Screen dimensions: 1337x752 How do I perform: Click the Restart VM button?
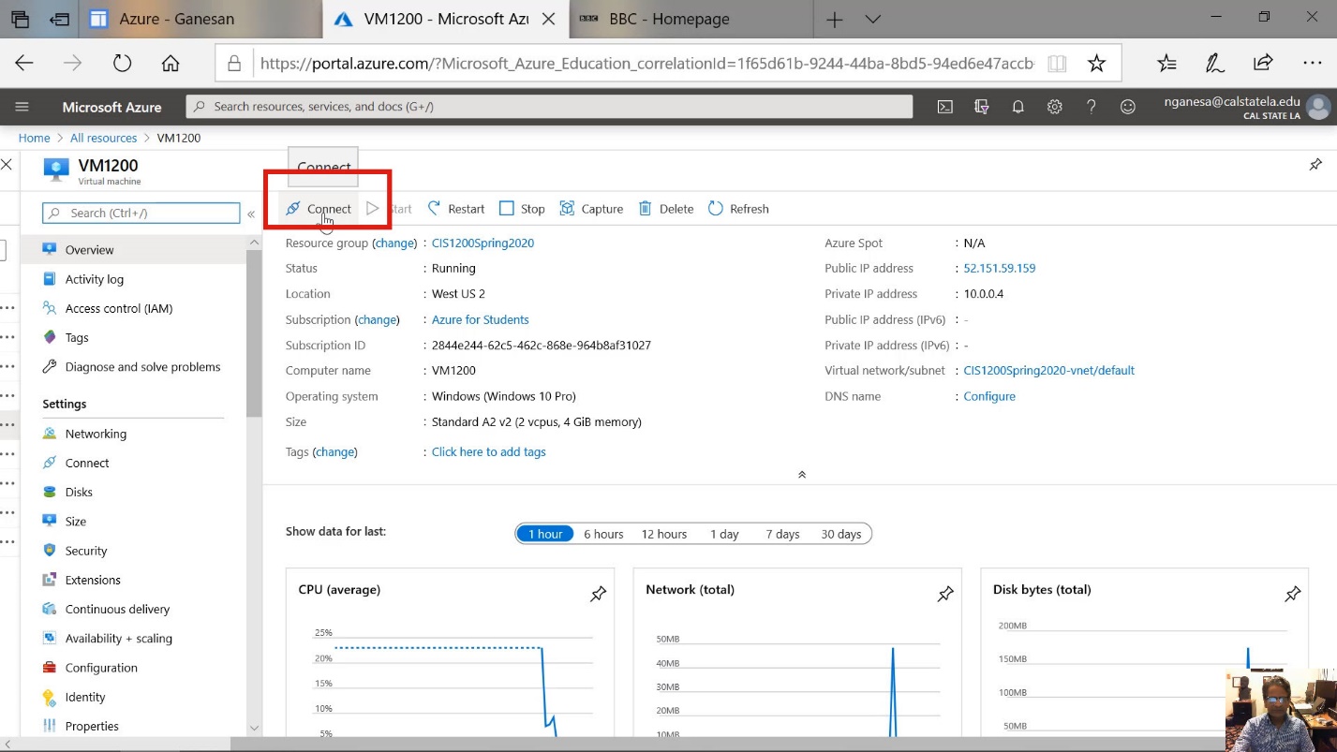456,209
